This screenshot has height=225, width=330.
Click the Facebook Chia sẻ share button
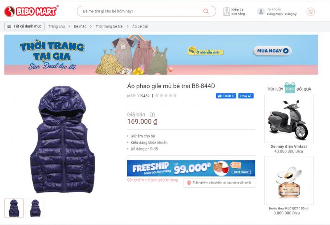pyautogui.click(x=246, y=96)
